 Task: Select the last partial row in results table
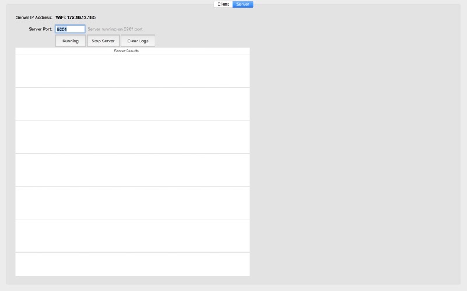point(133,265)
